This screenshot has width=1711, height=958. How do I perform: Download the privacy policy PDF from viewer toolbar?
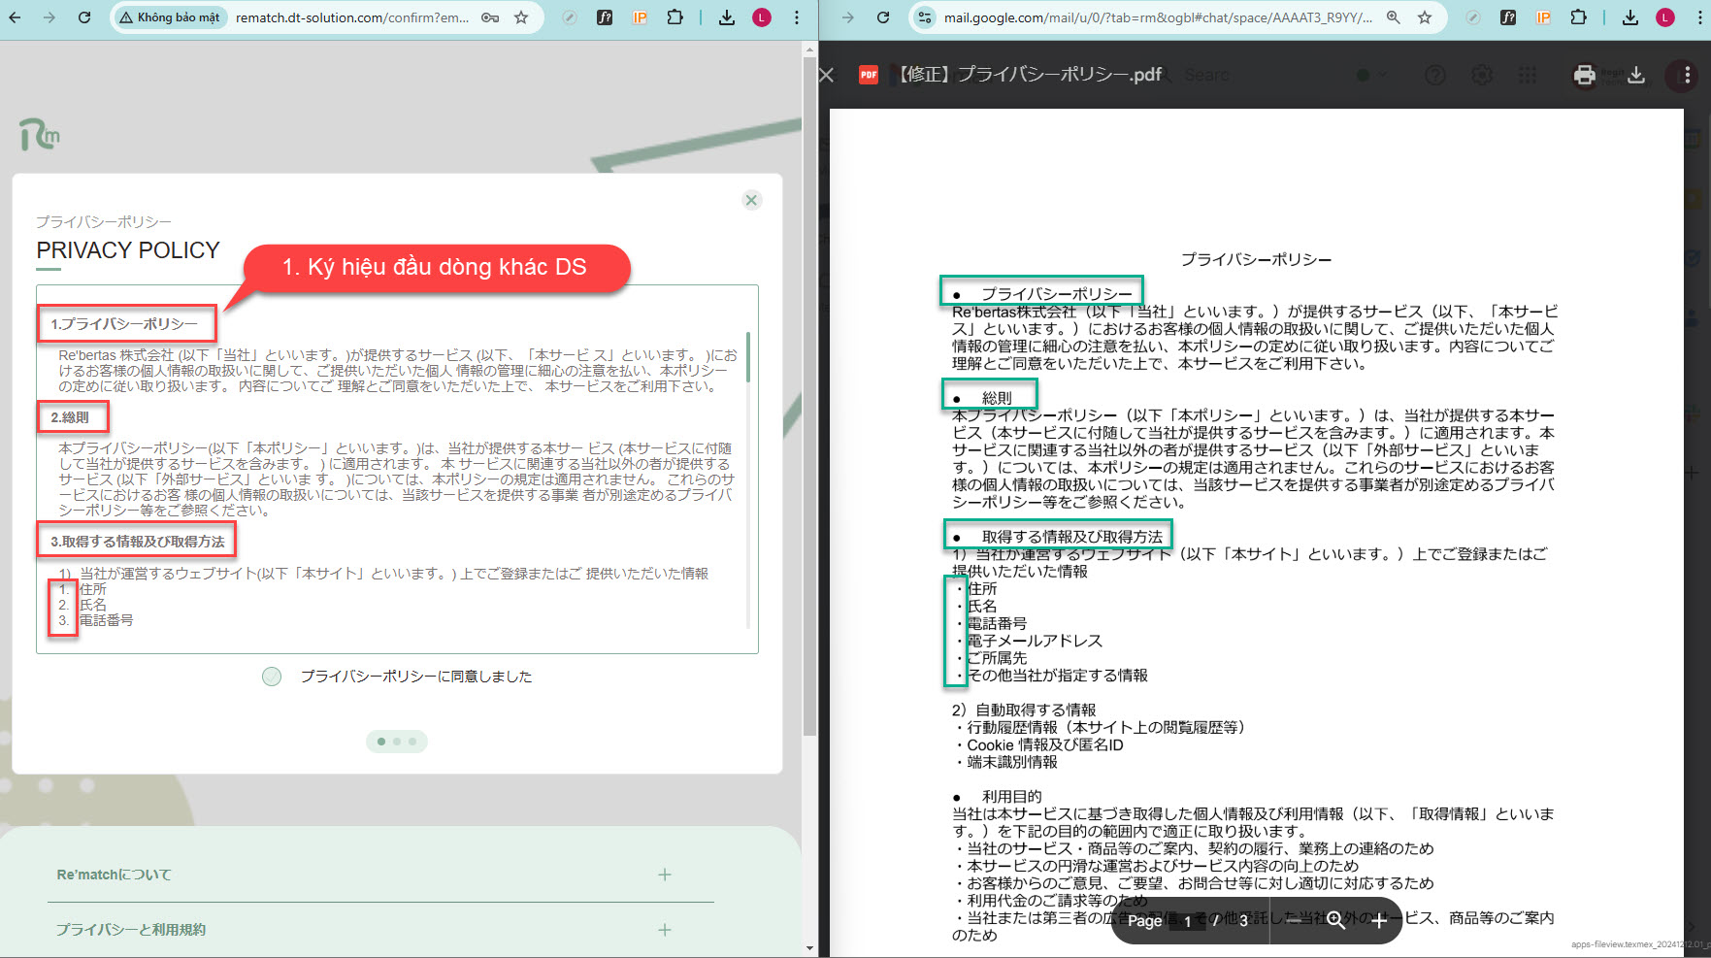click(1636, 75)
